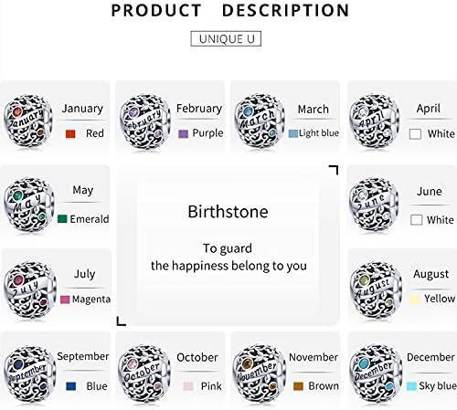Image resolution: width=457 pixels, height=410 pixels.
Task: Click the January birthstone charm image
Action: (x=27, y=121)
